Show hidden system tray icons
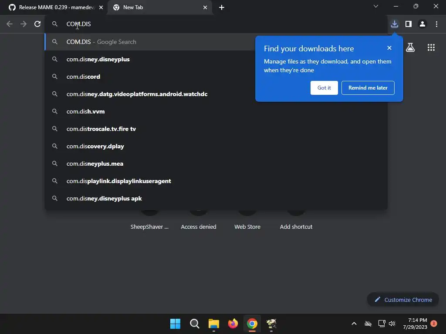 354,324
